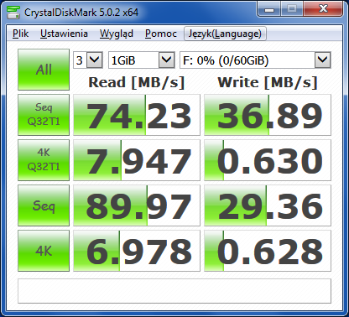Screen dimensions: 349x317
Task: Open the Ustawienia menu
Action: pyautogui.click(x=64, y=34)
